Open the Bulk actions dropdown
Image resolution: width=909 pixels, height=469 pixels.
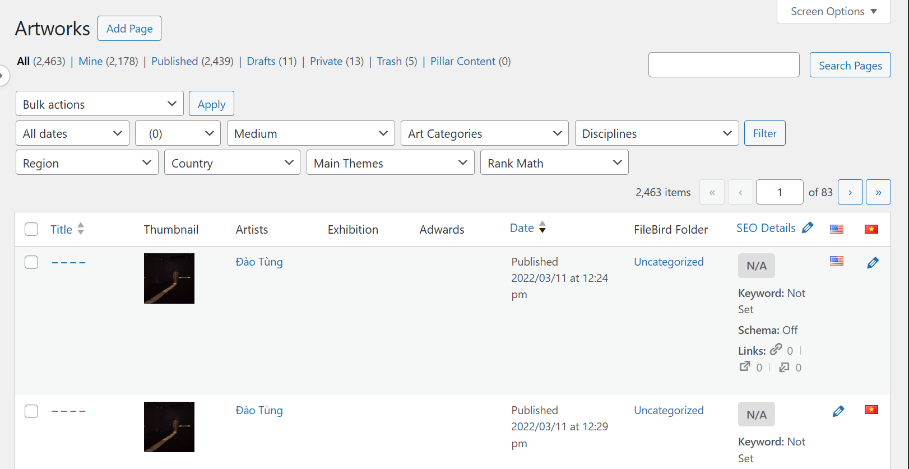point(99,104)
